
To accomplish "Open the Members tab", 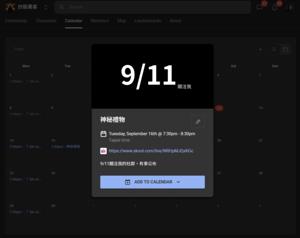I will pyautogui.click(x=100, y=21).
